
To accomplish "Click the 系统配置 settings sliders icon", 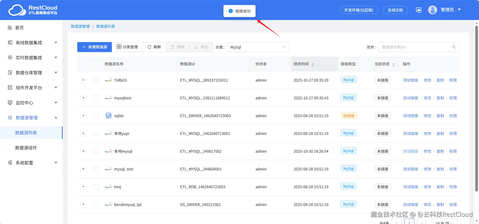I will coord(10,163).
